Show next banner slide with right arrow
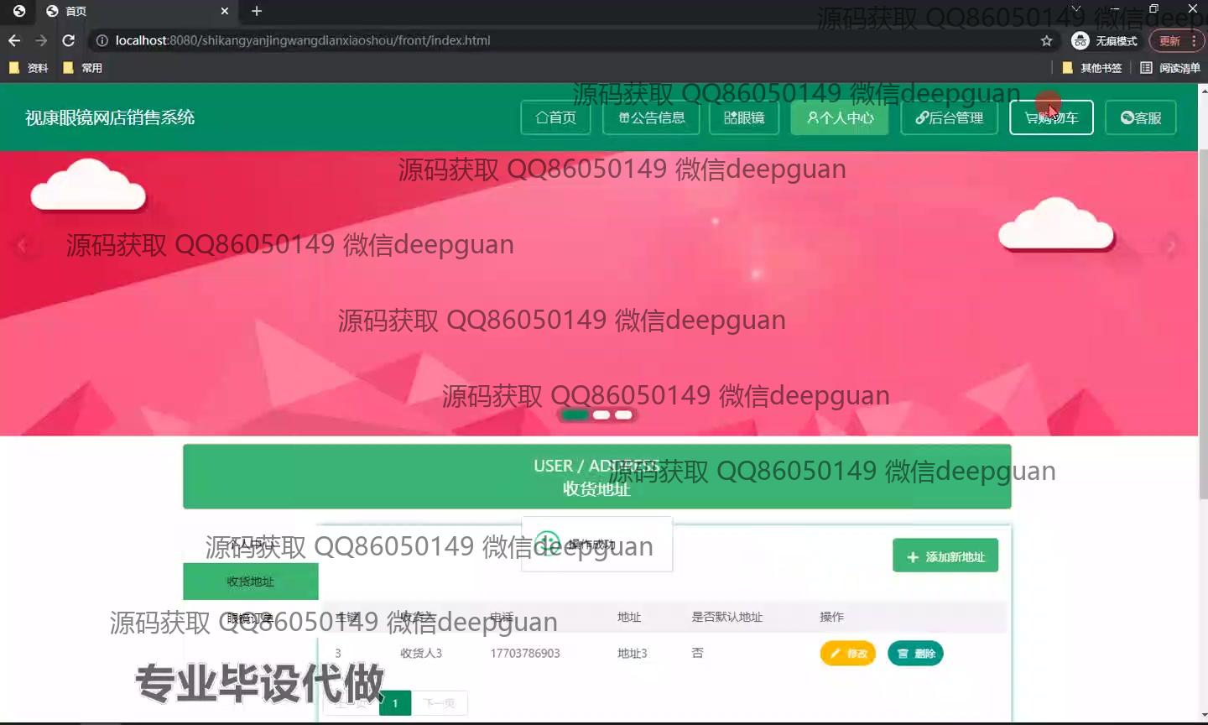Viewport: 1208px width, 725px height. (1171, 245)
